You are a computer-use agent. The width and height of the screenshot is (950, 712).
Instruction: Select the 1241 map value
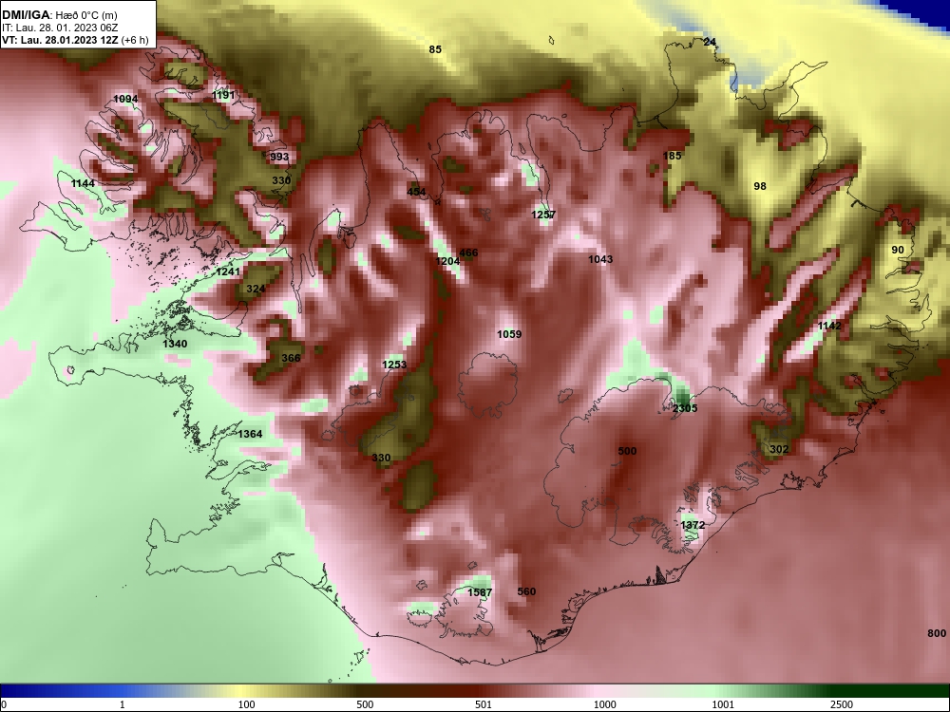click(228, 272)
